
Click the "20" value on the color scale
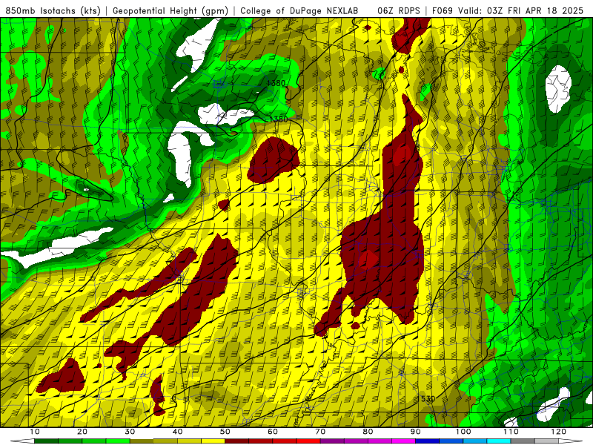click(x=82, y=432)
